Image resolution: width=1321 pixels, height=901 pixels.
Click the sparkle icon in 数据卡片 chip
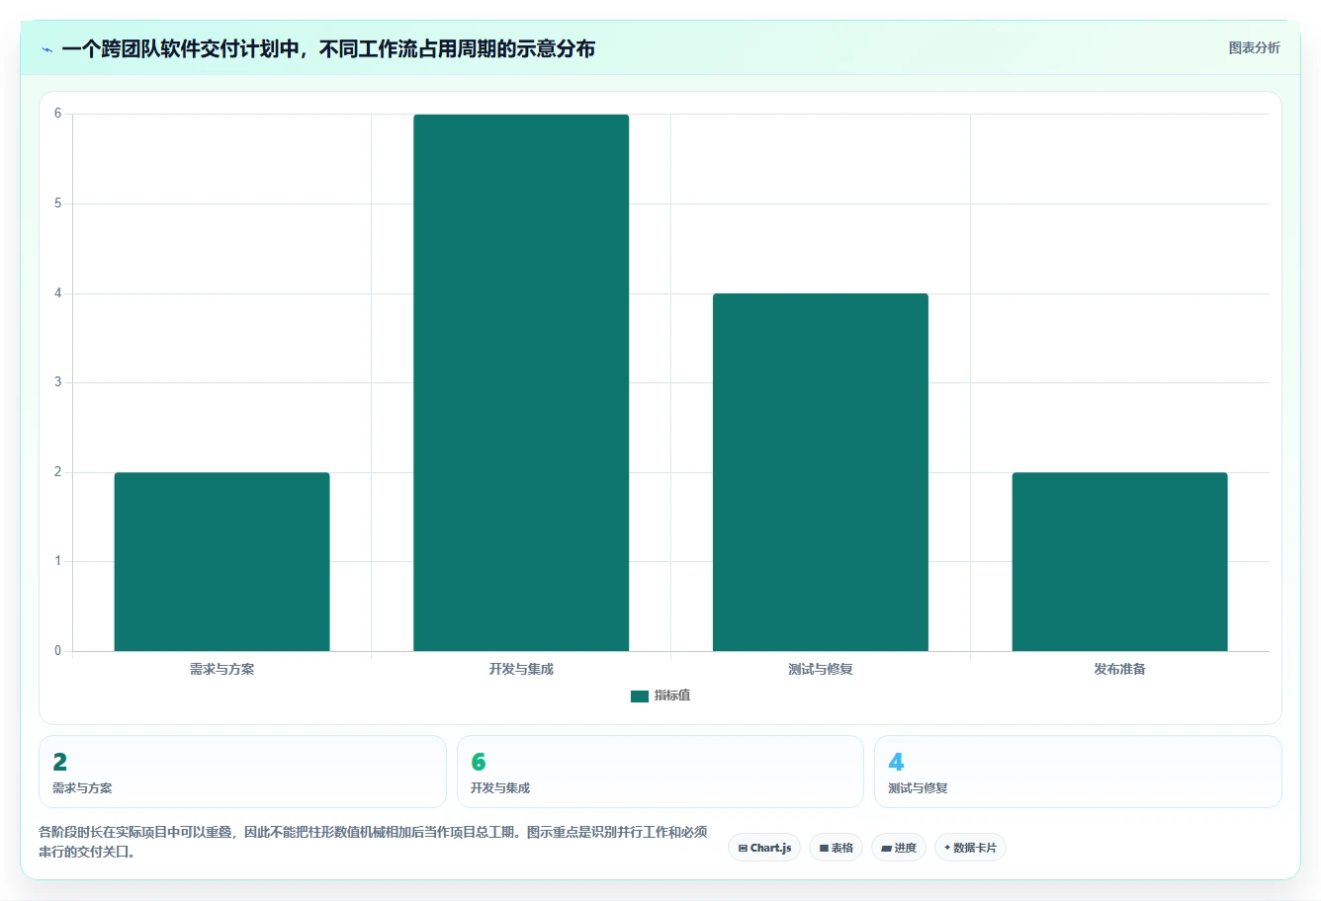coord(947,848)
